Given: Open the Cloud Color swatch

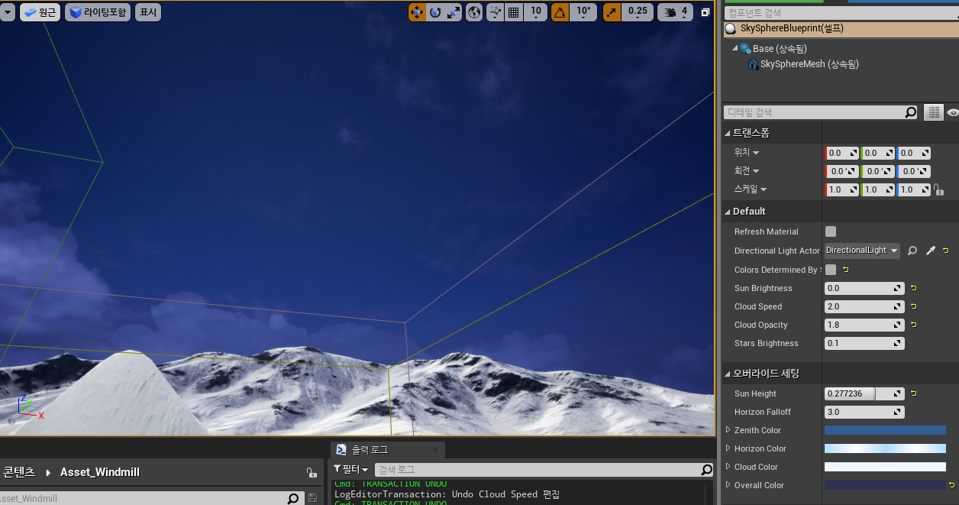Looking at the screenshot, I should tap(885, 467).
